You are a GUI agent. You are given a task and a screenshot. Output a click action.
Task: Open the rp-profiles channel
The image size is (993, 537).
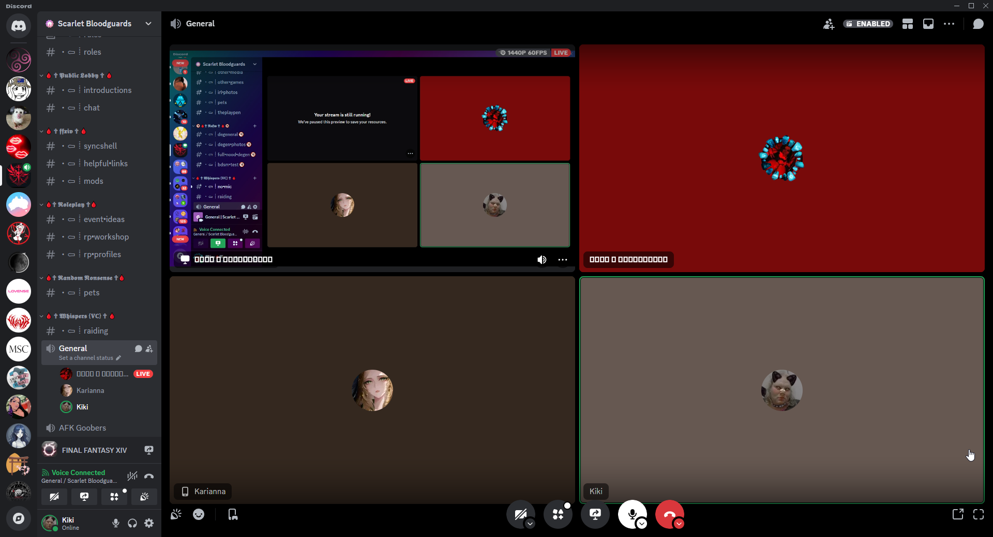(x=99, y=255)
